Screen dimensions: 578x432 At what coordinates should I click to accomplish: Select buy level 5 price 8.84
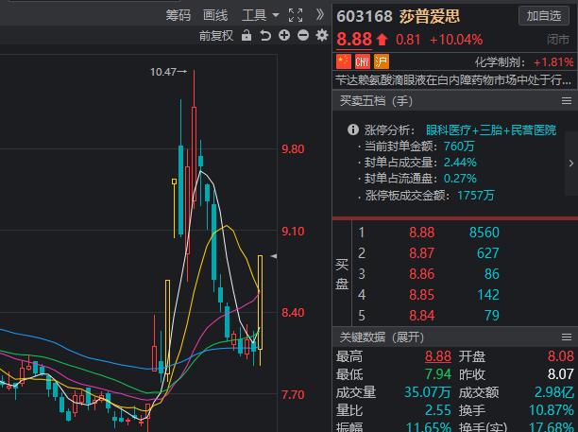click(x=422, y=316)
